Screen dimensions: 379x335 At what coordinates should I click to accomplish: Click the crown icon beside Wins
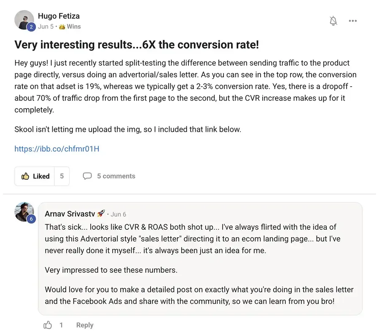(62, 27)
